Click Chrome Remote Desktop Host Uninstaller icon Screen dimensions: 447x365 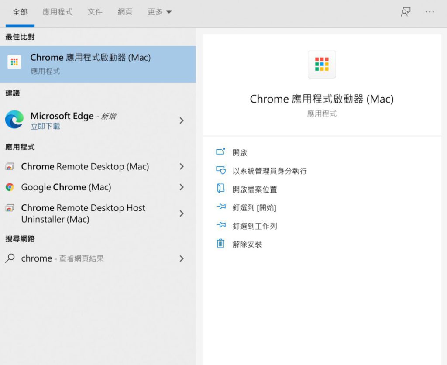pyautogui.click(x=10, y=207)
